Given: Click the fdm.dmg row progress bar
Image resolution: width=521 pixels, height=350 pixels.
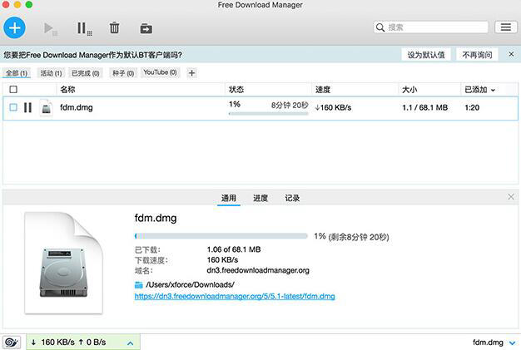Looking at the screenshot, I should click(269, 114).
